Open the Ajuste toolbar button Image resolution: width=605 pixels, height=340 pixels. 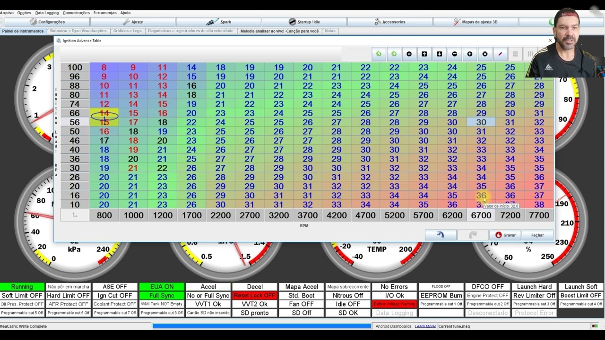click(x=133, y=22)
